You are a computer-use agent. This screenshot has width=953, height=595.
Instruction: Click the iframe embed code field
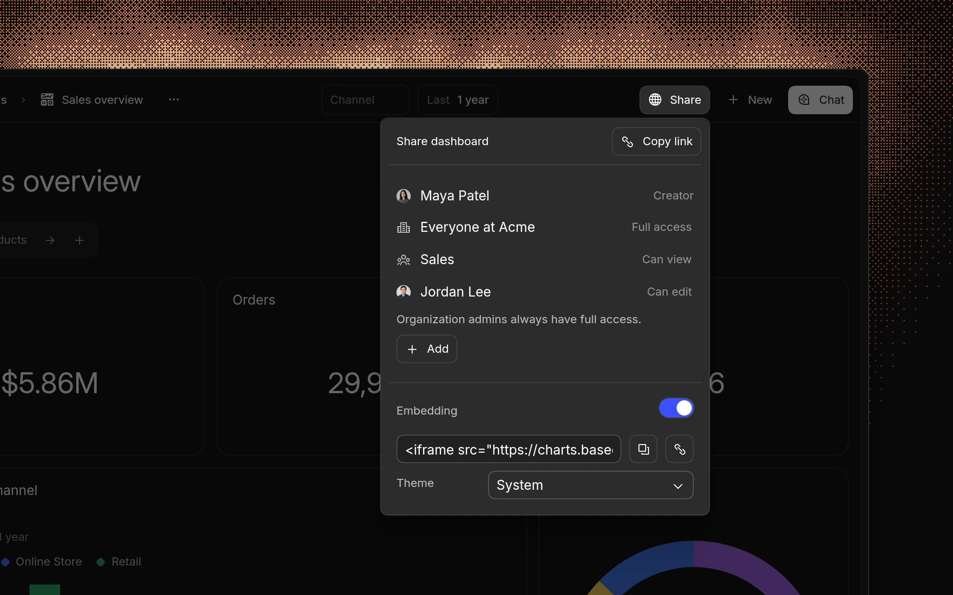[x=509, y=449]
